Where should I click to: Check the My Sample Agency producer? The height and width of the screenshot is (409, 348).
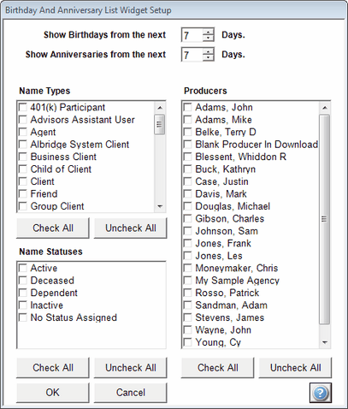(x=187, y=281)
